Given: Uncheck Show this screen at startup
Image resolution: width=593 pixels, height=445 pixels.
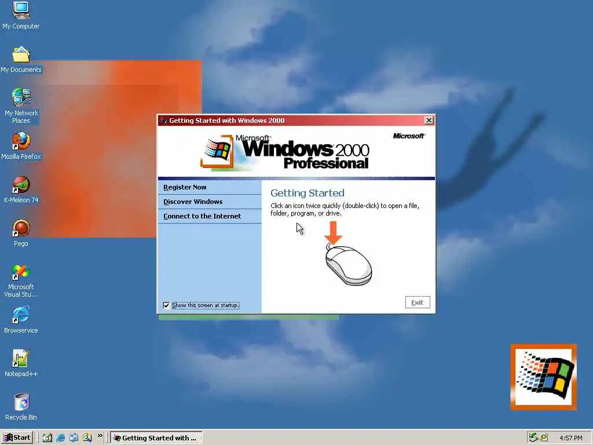Looking at the screenshot, I should point(166,305).
